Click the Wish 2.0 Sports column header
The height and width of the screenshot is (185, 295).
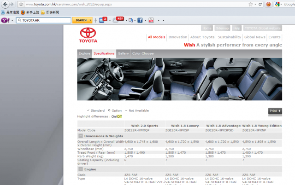pyautogui.click(x=145, y=126)
